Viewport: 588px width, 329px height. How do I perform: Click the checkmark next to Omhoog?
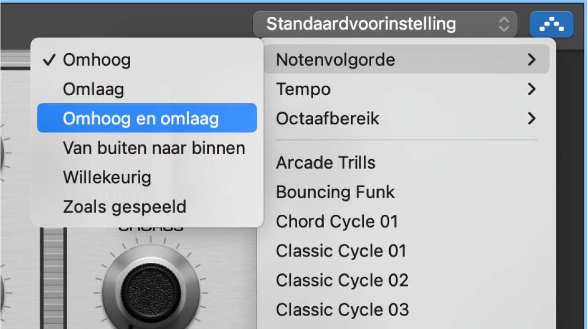pyautogui.click(x=49, y=60)
